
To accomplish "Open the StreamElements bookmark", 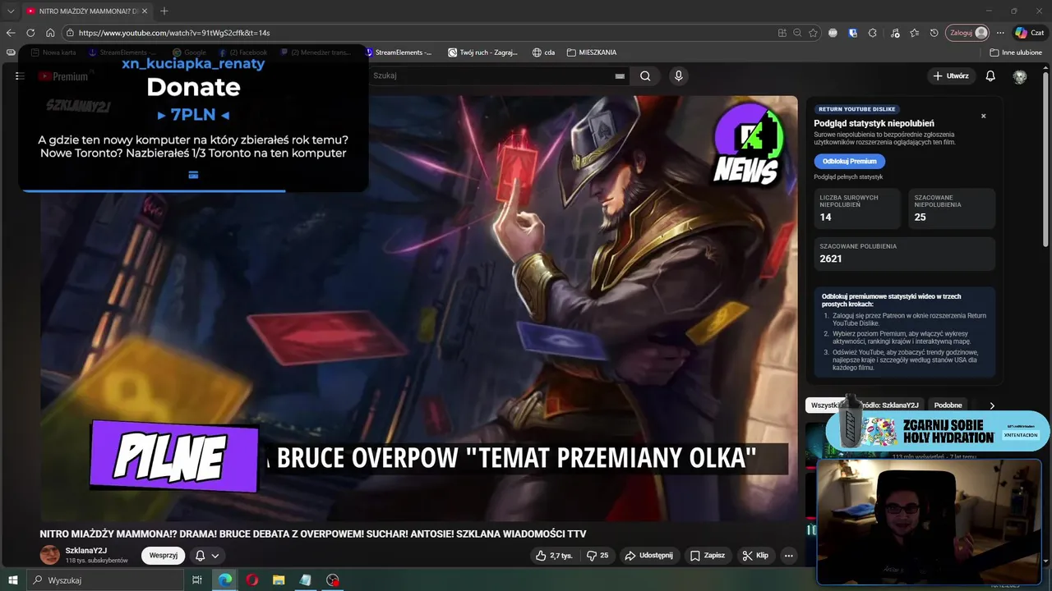I will pos(398,53).
